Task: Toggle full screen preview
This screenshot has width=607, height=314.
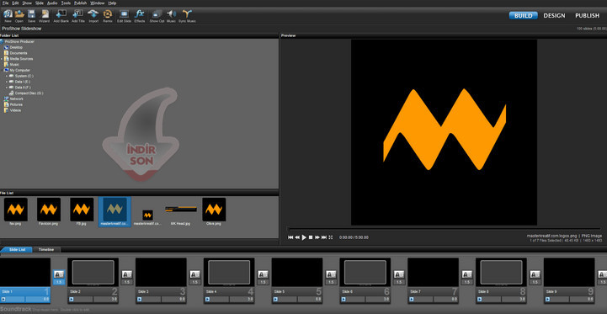Action: click(331, 237)
